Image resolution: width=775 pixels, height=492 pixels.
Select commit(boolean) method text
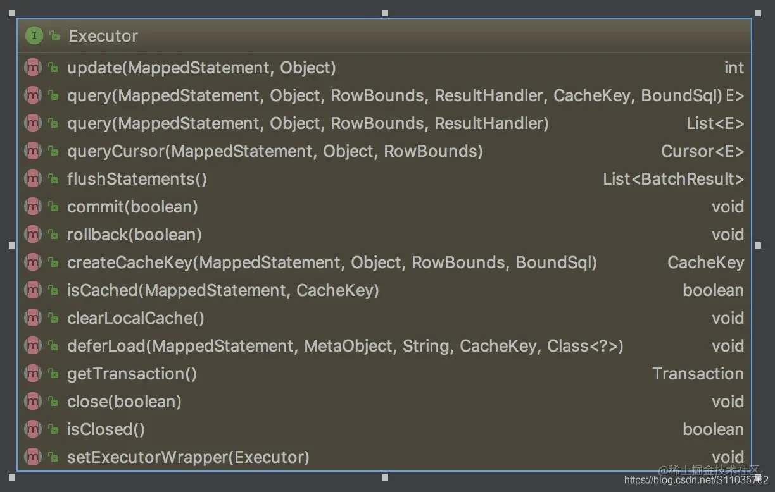[x=132, y=207]
